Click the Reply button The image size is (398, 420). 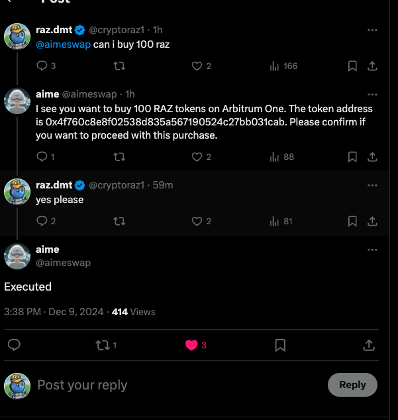pos(352,385)
